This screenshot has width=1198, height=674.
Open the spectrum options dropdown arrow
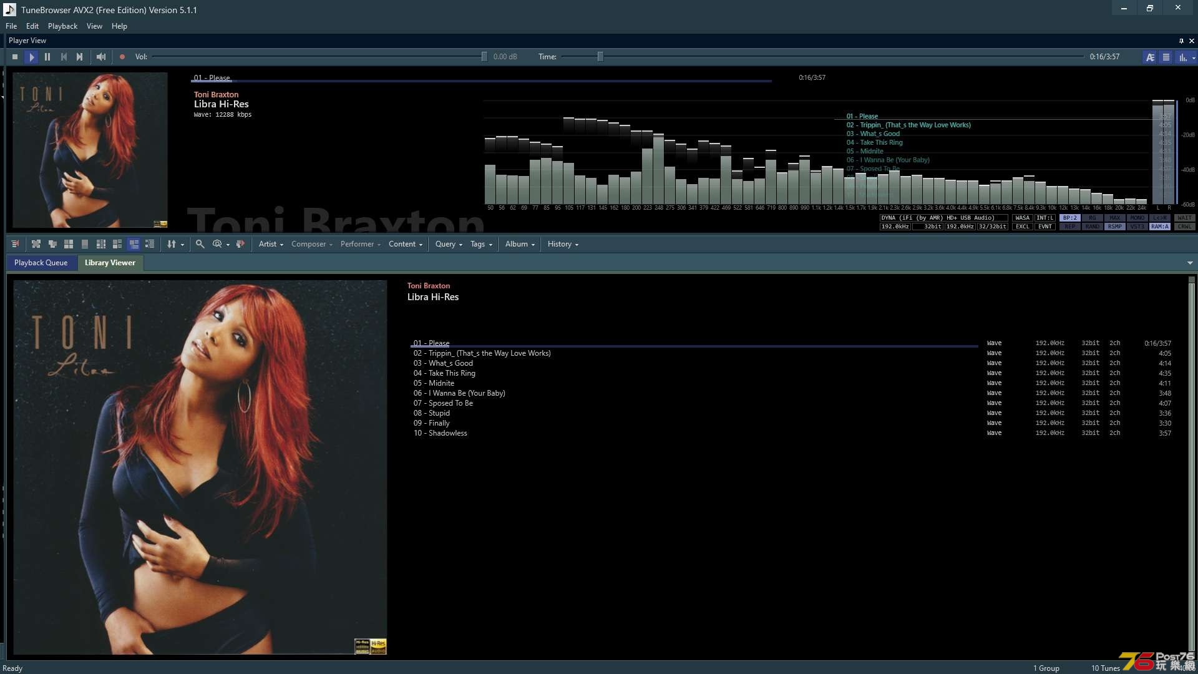pyautogui.click(x=1194, y=57)
